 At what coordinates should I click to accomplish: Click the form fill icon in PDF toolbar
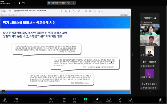point(95,11)
